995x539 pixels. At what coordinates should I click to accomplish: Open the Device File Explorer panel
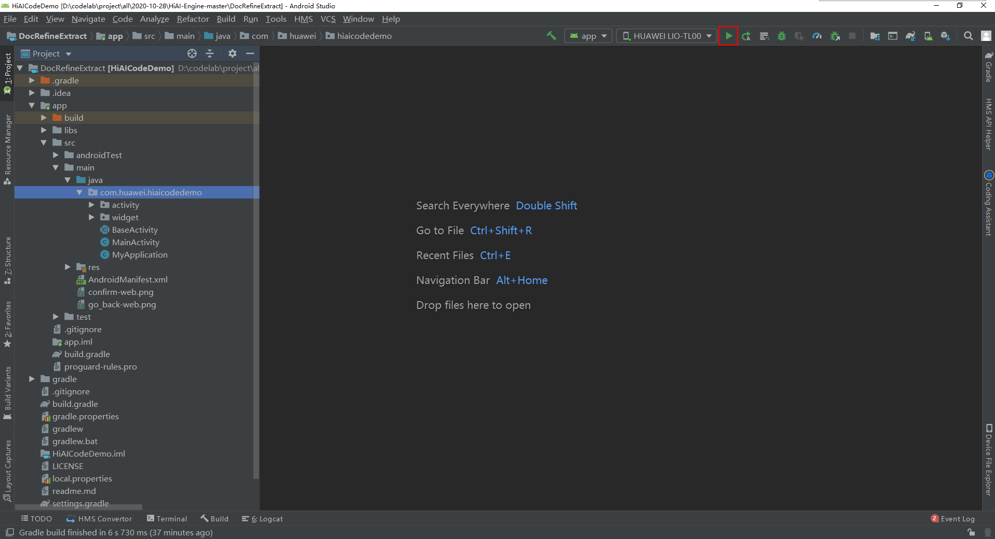click(988, 456)
